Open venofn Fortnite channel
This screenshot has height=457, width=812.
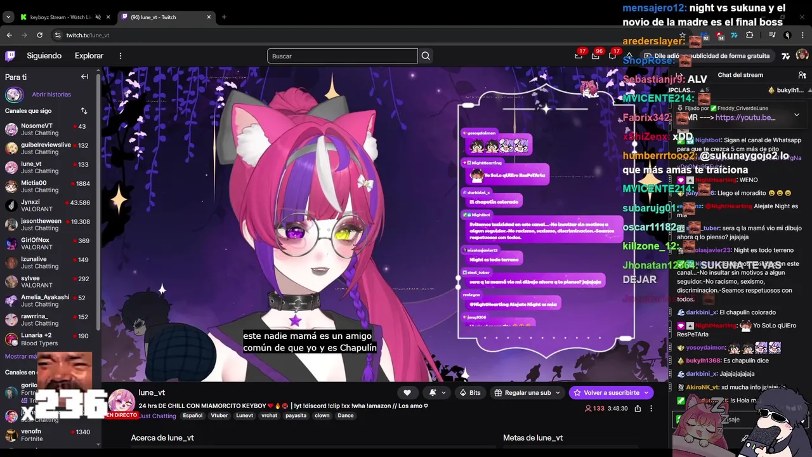tap(48, 435)
